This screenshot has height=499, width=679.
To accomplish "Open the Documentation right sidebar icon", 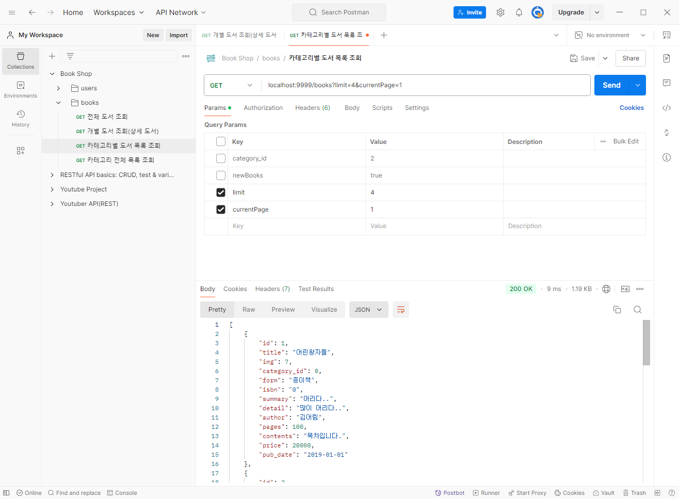I will coord(667,58).
